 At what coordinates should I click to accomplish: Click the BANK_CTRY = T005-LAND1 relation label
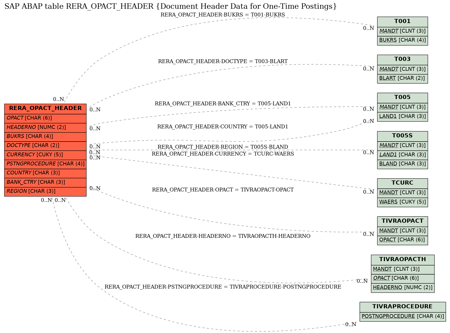[223, 104]
